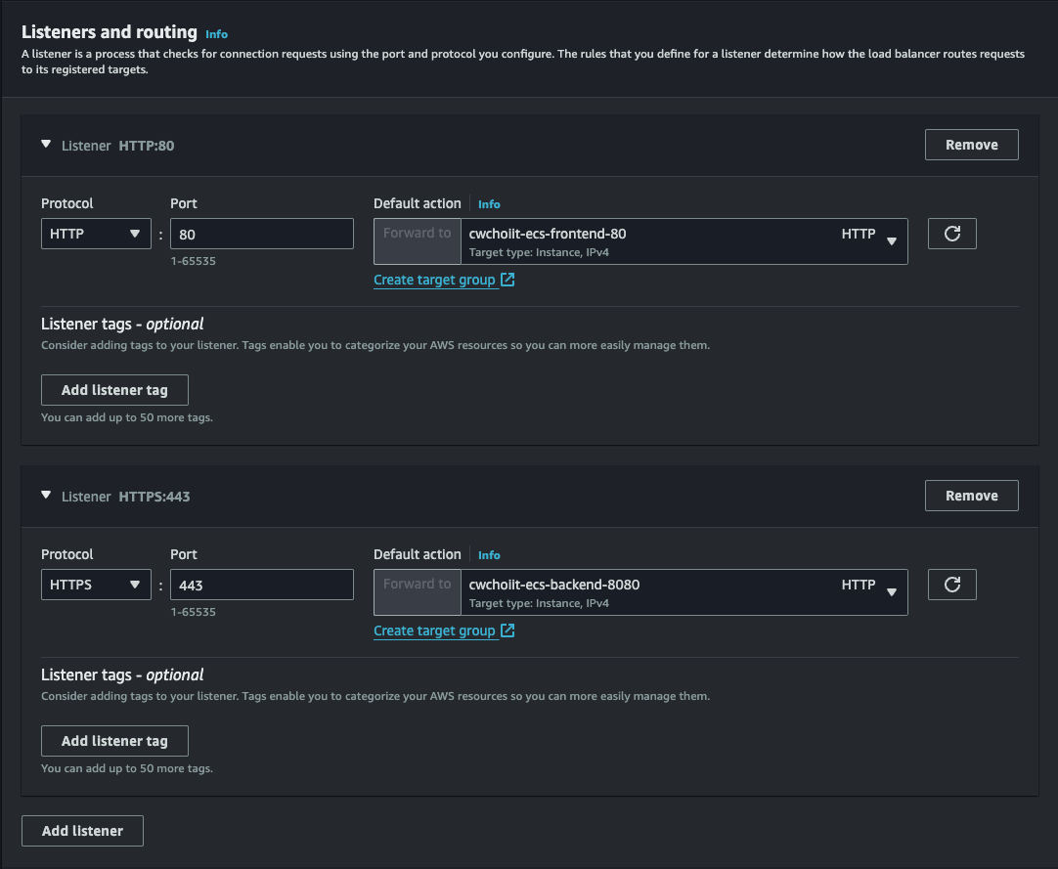Remove the HTTPS:443 listener
The height and width of the screenshot is (869, 1058).
[x=971, y=496]
